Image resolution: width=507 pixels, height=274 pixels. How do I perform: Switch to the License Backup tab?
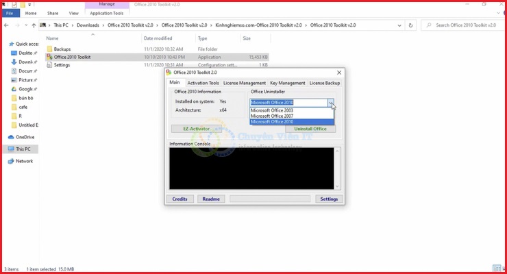(x=325, y=83)
